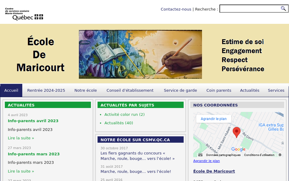Open the map keyboard shortcuts icon
The width and height of the screenshot is (289, 181).
click(200, 155)
